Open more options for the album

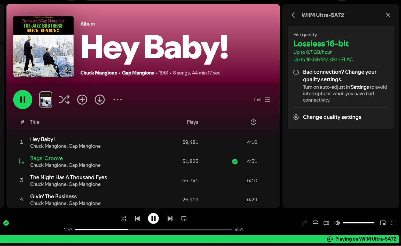coord(117,100)
